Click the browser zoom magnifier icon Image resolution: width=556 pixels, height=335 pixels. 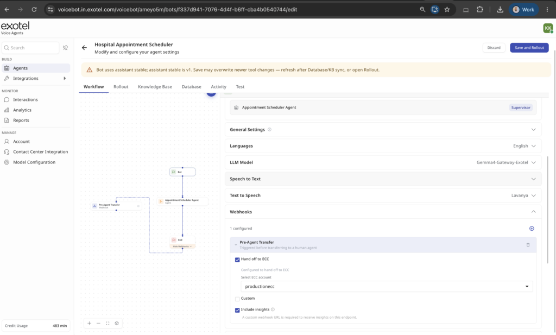[422, 10]
